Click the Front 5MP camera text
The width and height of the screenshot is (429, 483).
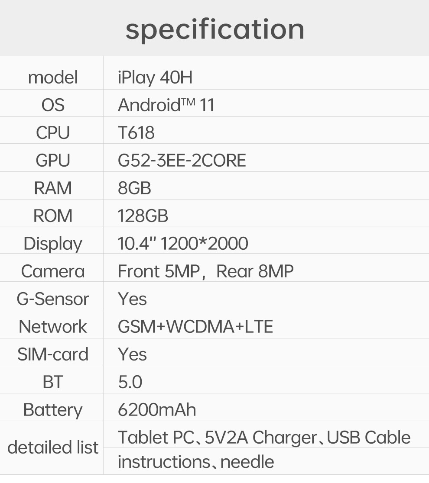[159, 271]
